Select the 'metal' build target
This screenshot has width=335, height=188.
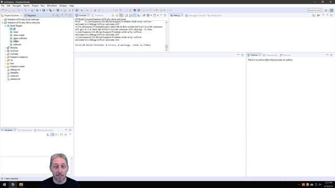pyautogui.click(x=16, y=41)
